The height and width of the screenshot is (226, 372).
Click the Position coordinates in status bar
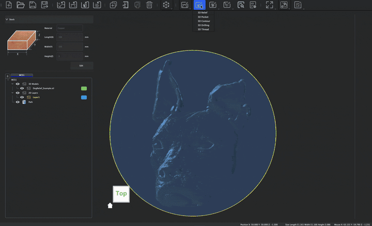click(259, 224)
